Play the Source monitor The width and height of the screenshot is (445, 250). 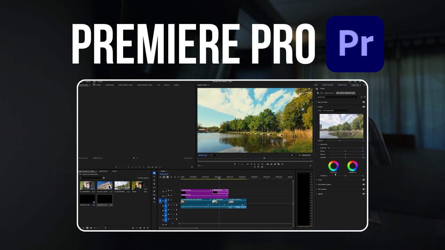pyautogui.click(x=136, y=167)
